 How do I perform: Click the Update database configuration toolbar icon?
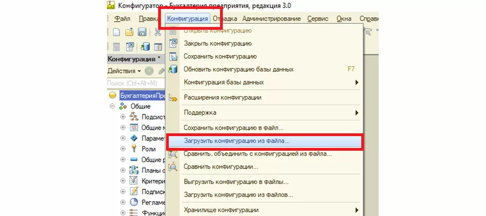[x=145, y=47]
